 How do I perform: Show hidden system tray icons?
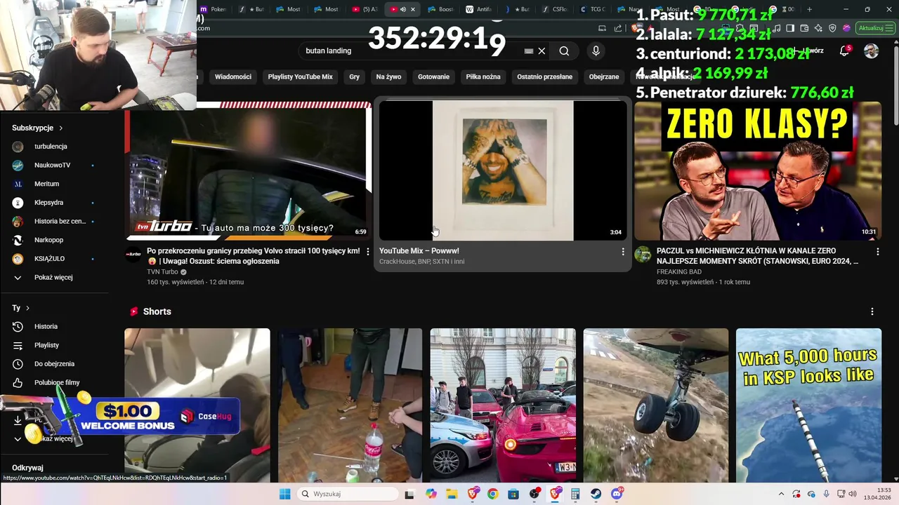pos(782,494)
